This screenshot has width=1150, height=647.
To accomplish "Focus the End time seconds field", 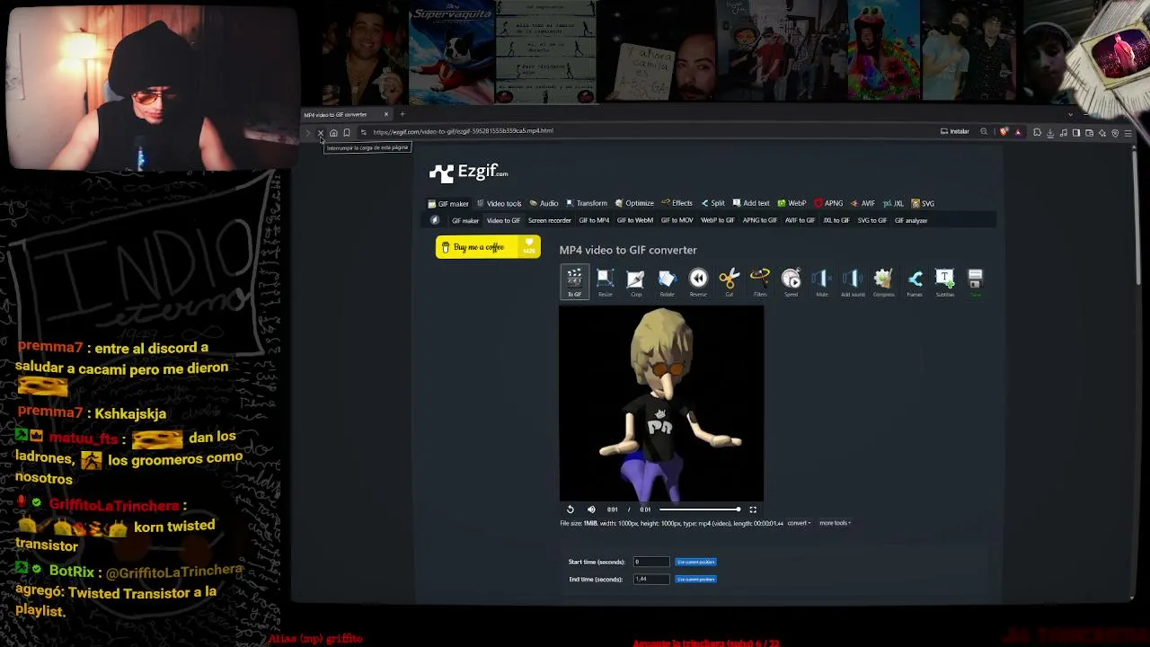I will [651, 579].
